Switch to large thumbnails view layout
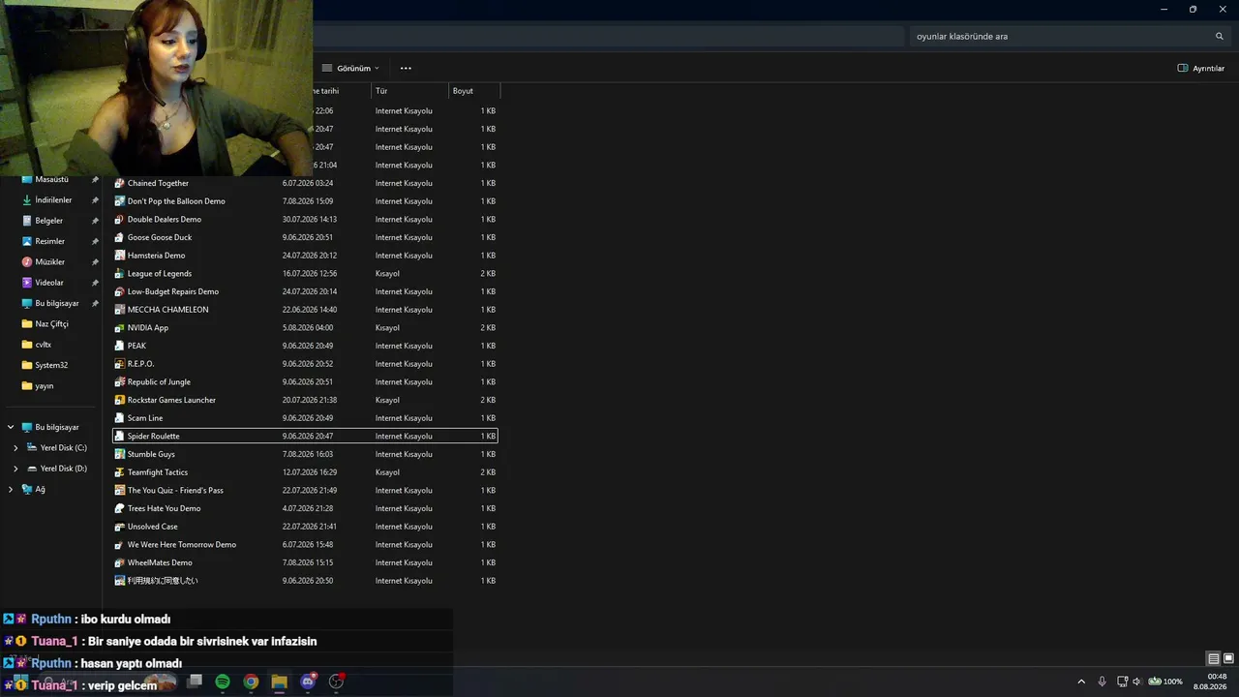The width and height of the screenshot is (1239, 697). click(x=1229, y=658)
